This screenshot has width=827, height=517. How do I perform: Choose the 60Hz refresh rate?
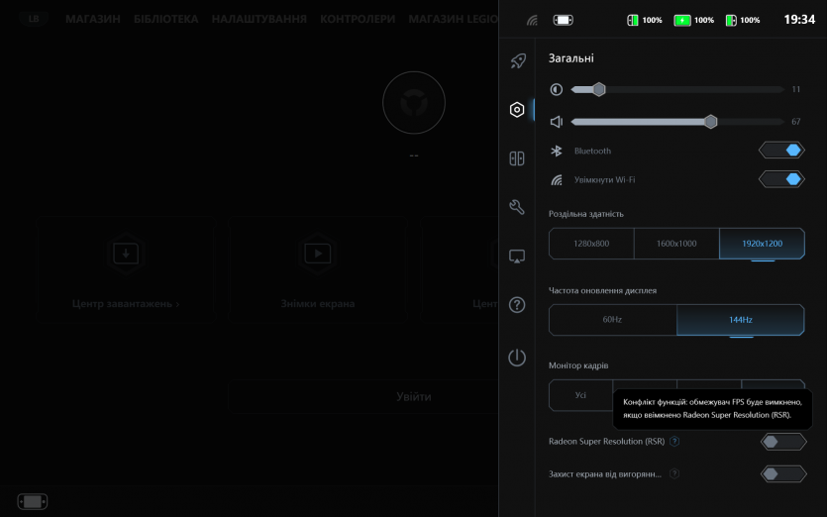pos(612,320)
